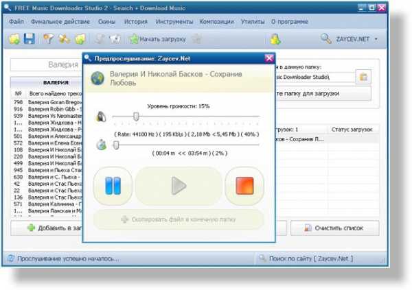Click the green plus icon on Добавить button

[31, 228]
